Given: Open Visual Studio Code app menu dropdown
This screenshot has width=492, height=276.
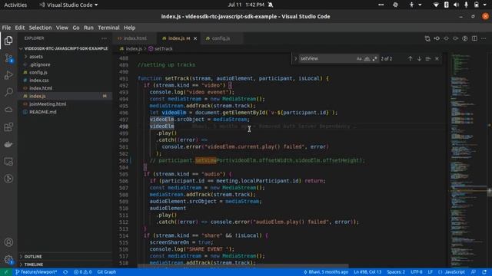Looking at the screenshot, I should point(68,5).
